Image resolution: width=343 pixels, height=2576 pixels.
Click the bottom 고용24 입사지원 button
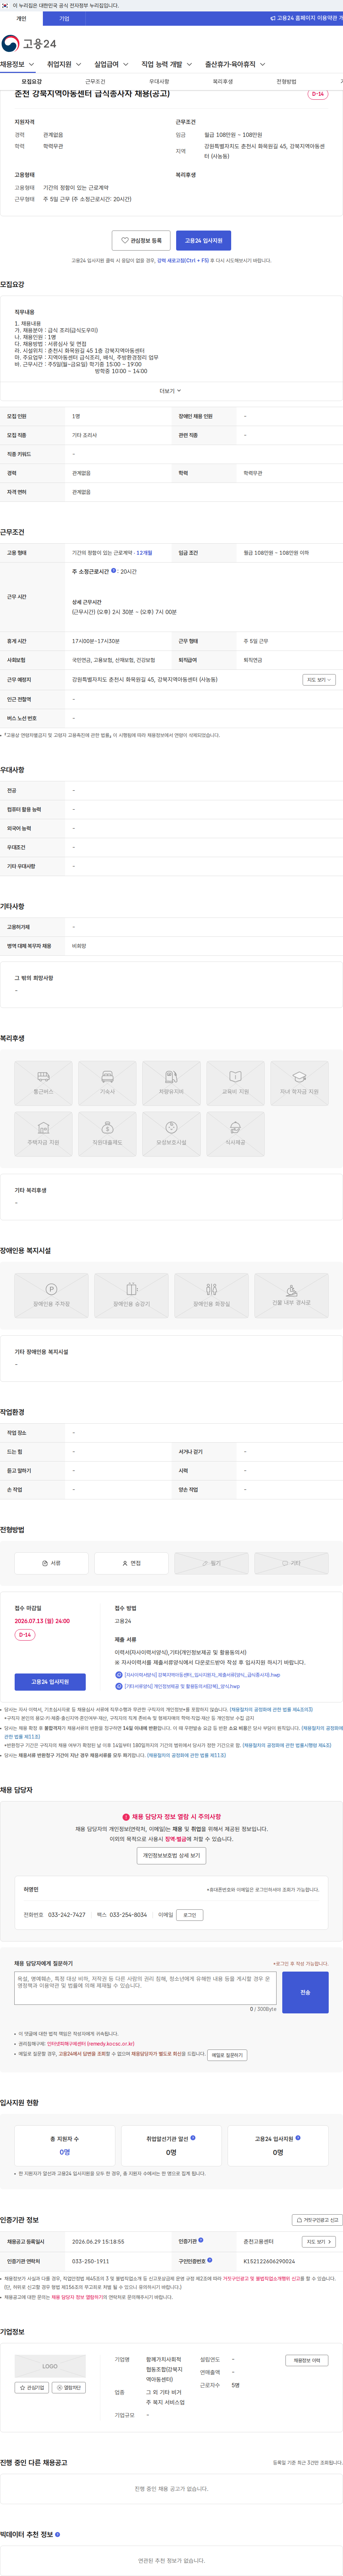(50, 1682)
